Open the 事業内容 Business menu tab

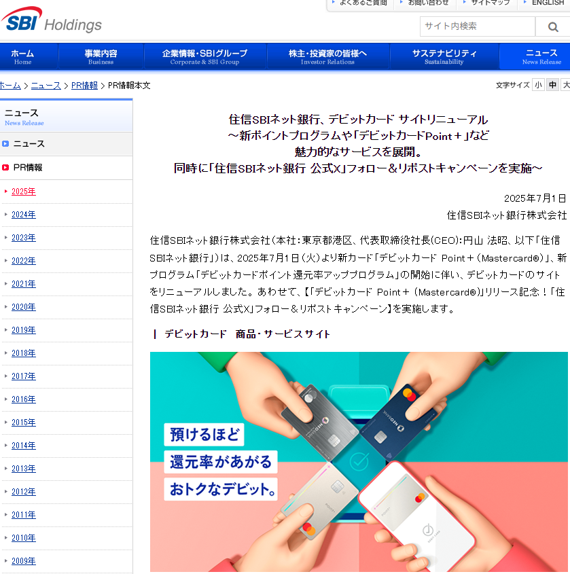pyautogui.click(x=101, y=57)
